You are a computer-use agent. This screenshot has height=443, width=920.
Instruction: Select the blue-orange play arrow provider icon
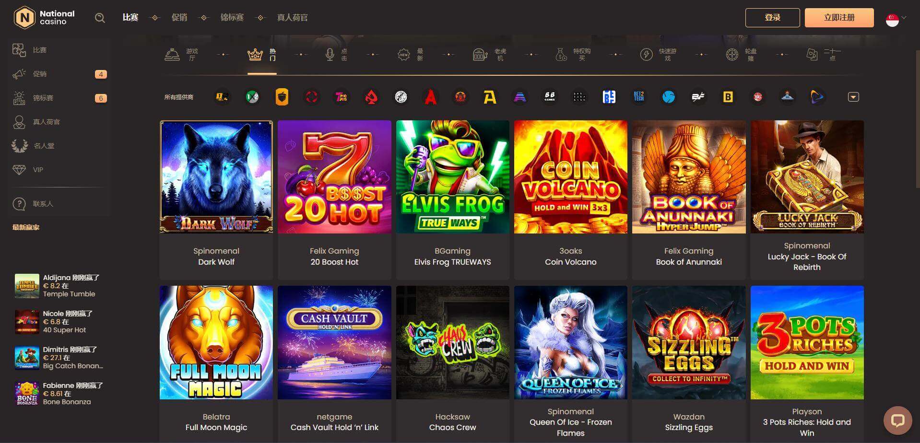[x=817, y=97]
